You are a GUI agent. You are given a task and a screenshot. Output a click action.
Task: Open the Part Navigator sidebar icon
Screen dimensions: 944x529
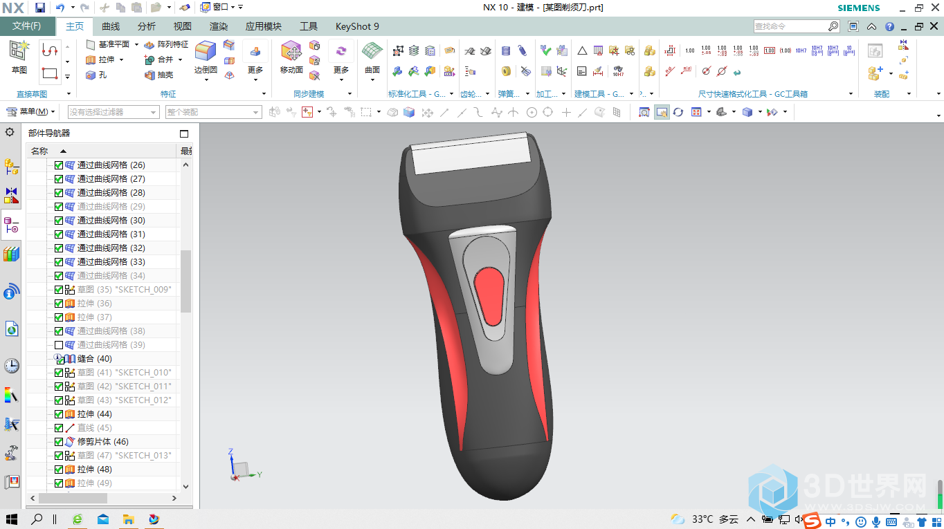[11, 225]
